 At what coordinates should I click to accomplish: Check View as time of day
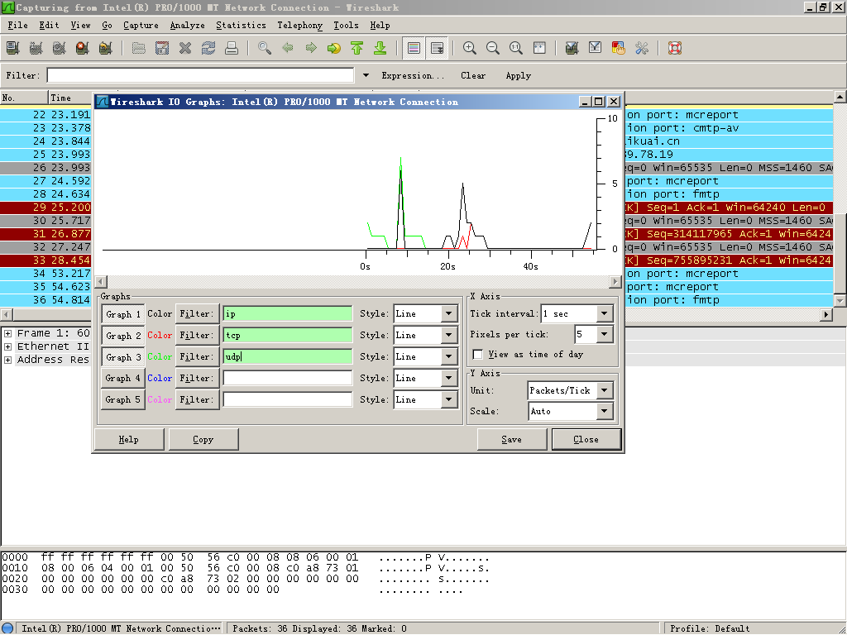[477, 354]
